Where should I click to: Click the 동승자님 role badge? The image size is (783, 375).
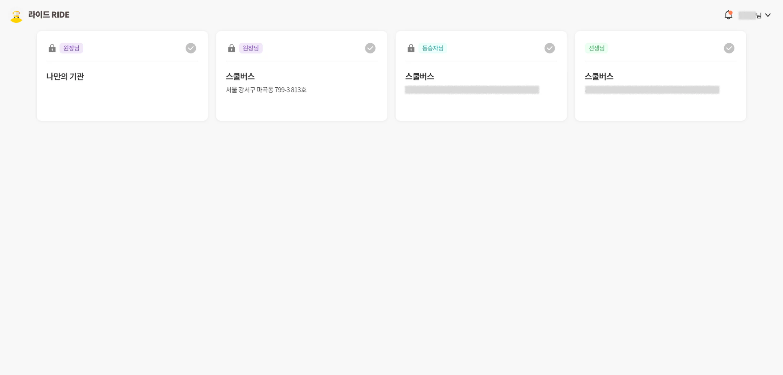433,48
